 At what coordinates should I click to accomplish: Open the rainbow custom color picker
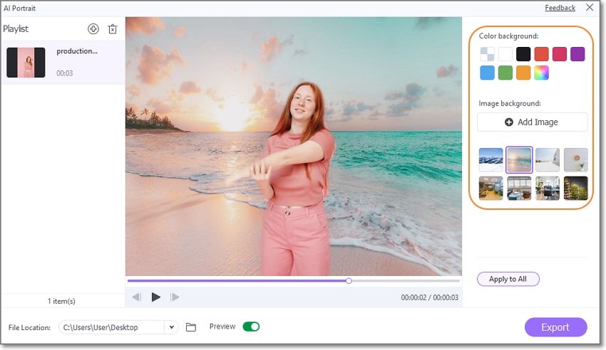tap(541, 73)
